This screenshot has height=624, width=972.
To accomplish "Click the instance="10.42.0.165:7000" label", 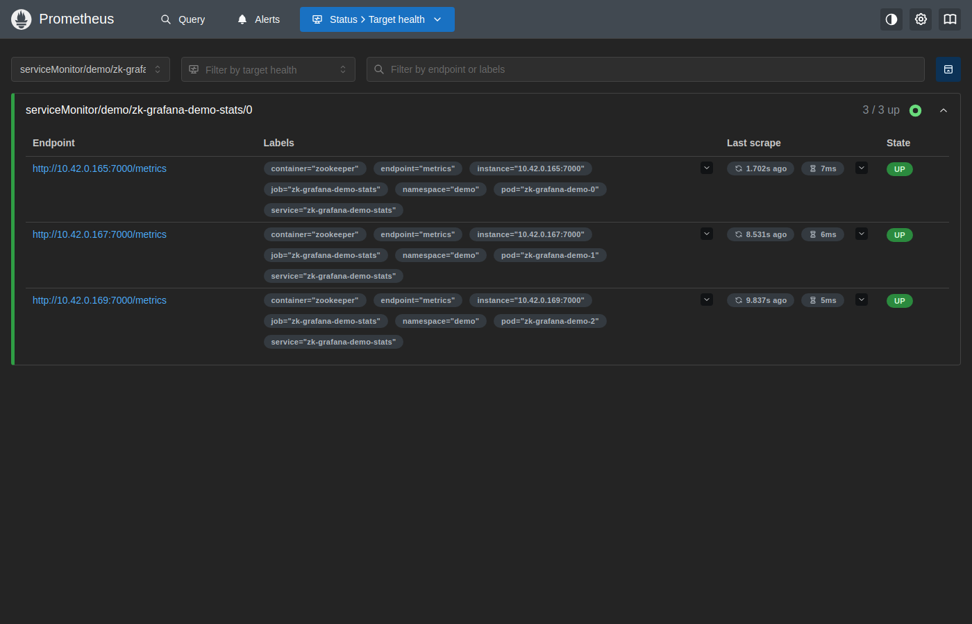I will [530, 168].
